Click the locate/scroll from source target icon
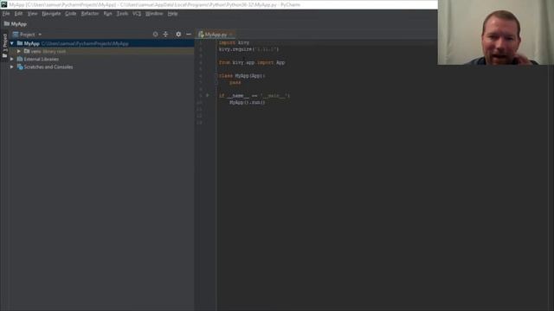Viewport: 554px width, 311px height. [155, 35]
